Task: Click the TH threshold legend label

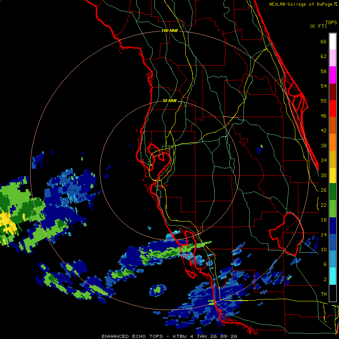Action: click(324, 294)
